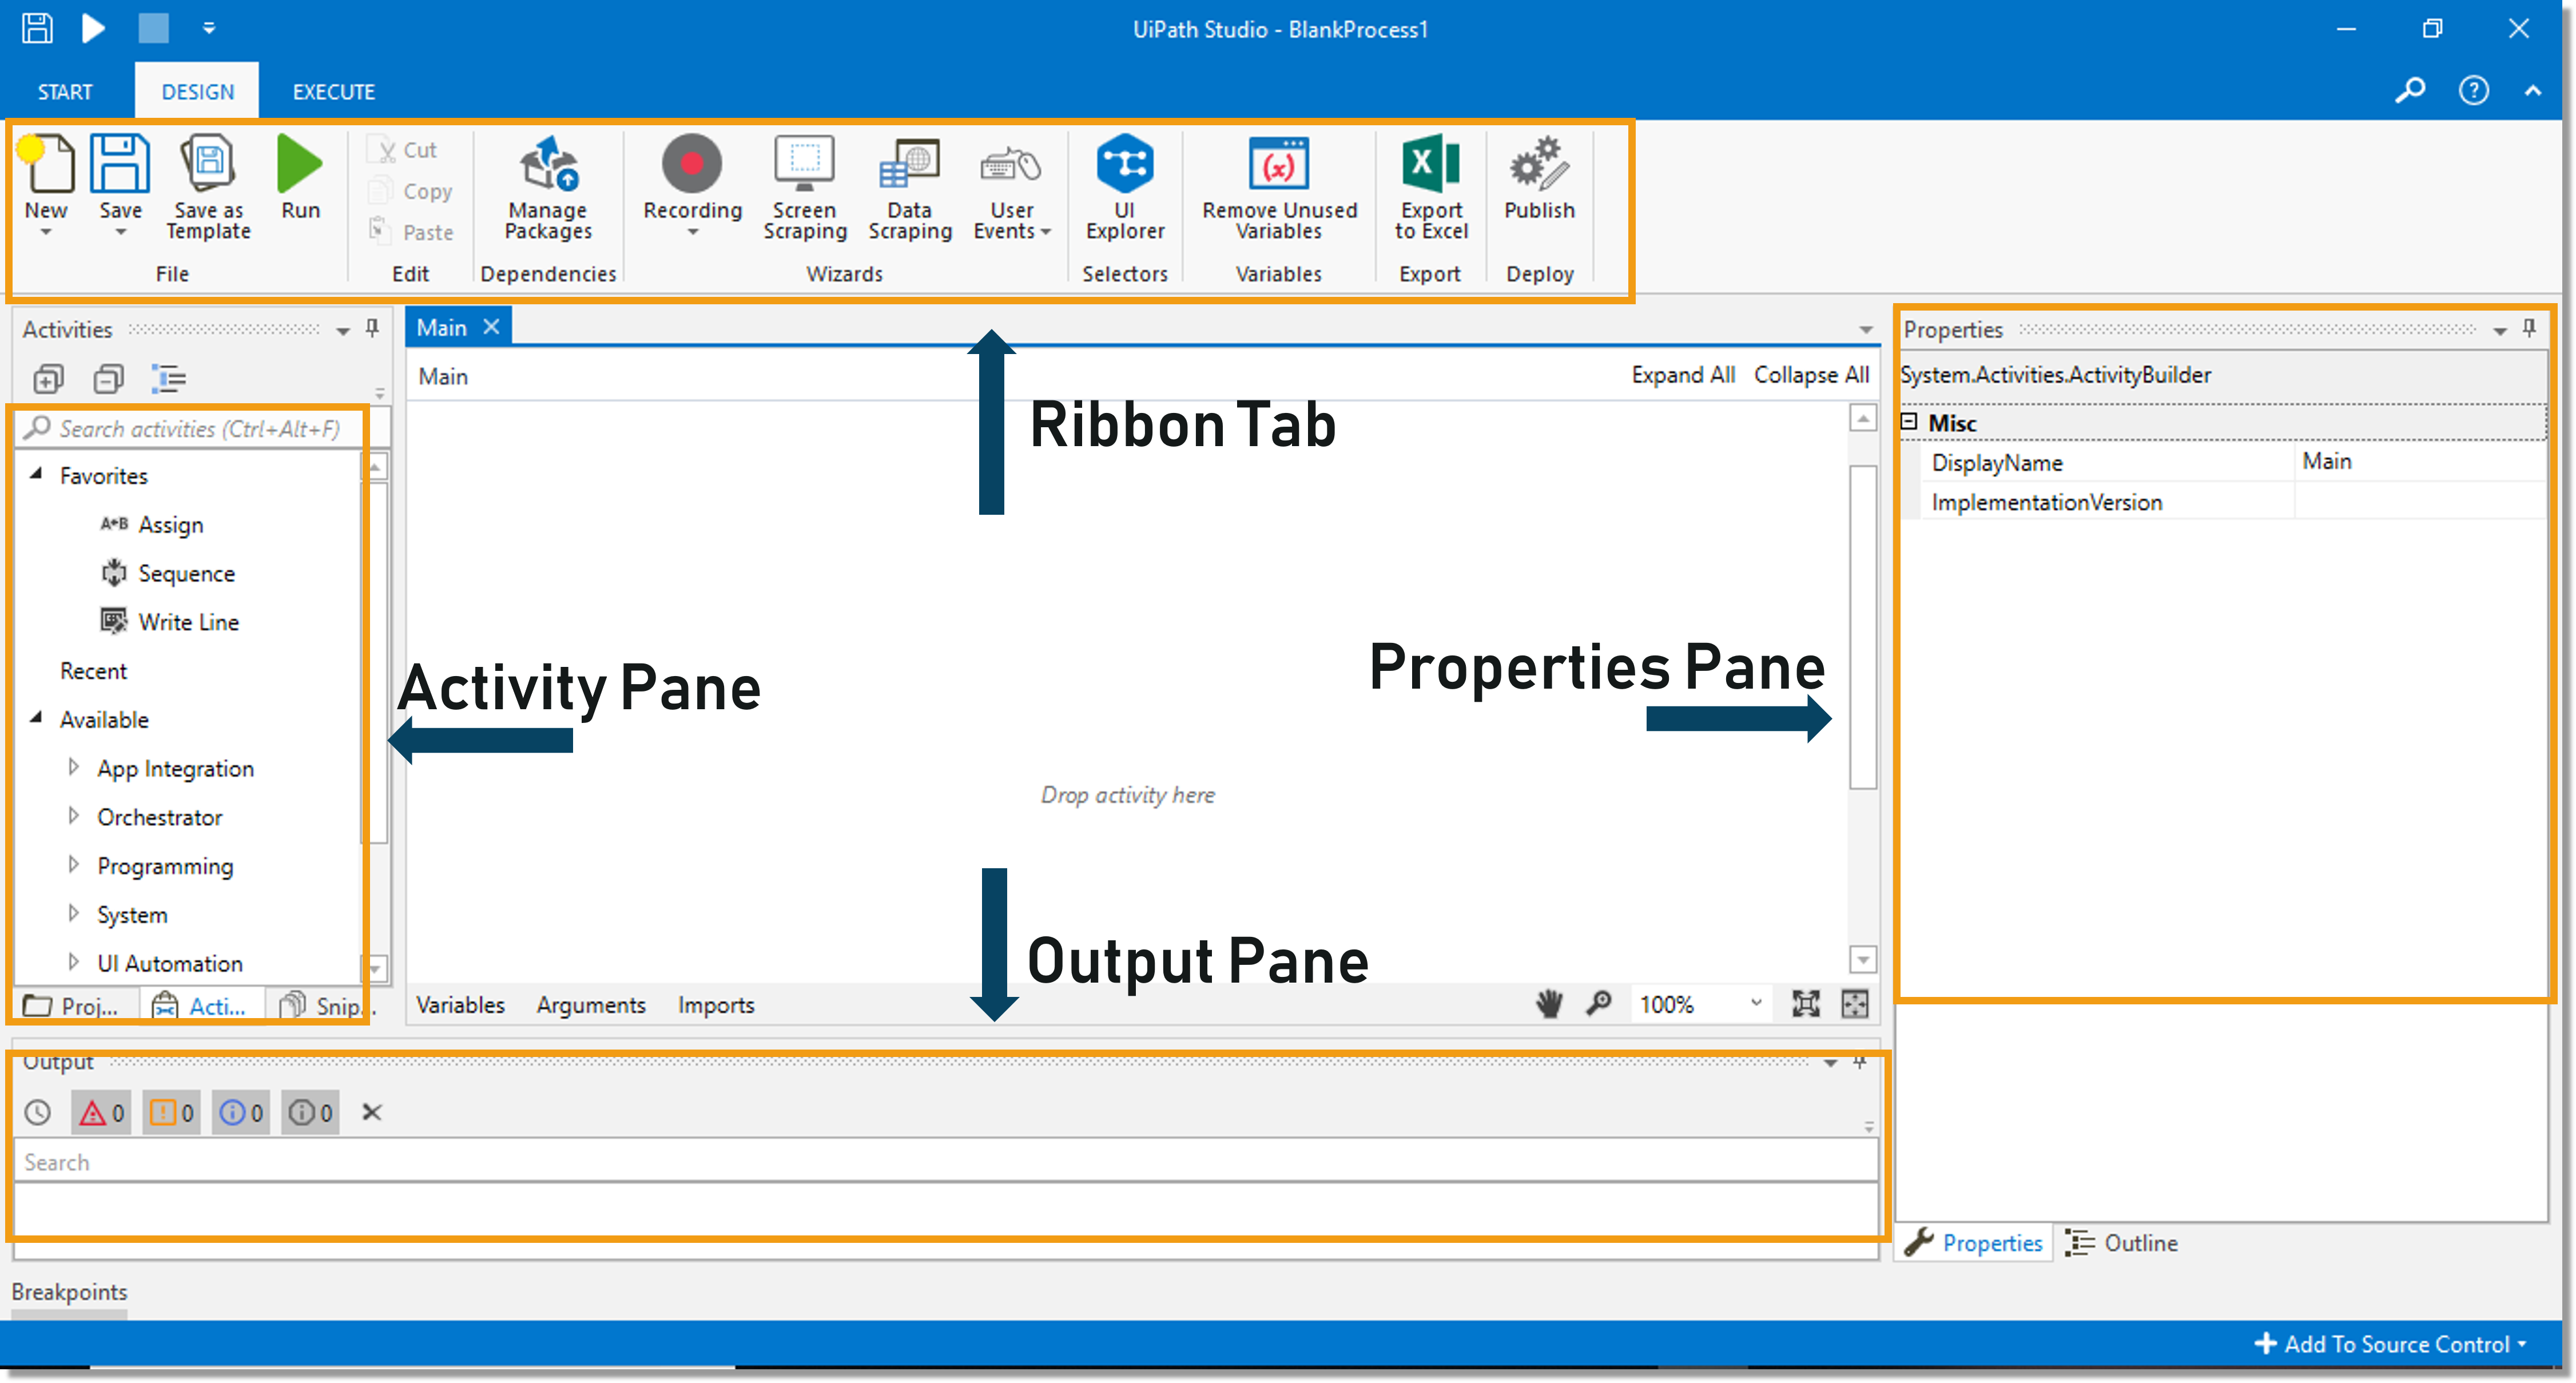Click User Events icon
Image resolution: width=2576 pixels, height=1383 pixels.
tap(1010, 165)
